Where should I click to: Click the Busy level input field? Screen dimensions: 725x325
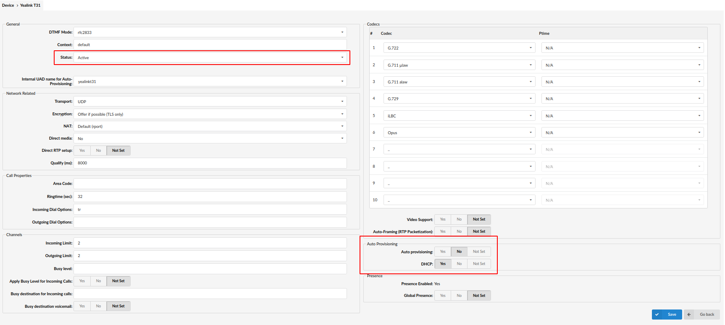210,269
